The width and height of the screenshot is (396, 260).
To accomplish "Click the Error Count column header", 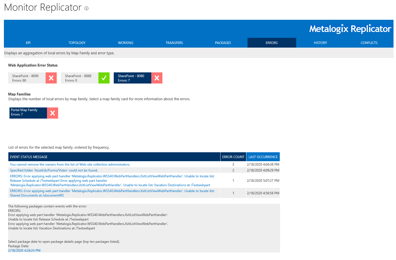I will (x=233, y=157).
